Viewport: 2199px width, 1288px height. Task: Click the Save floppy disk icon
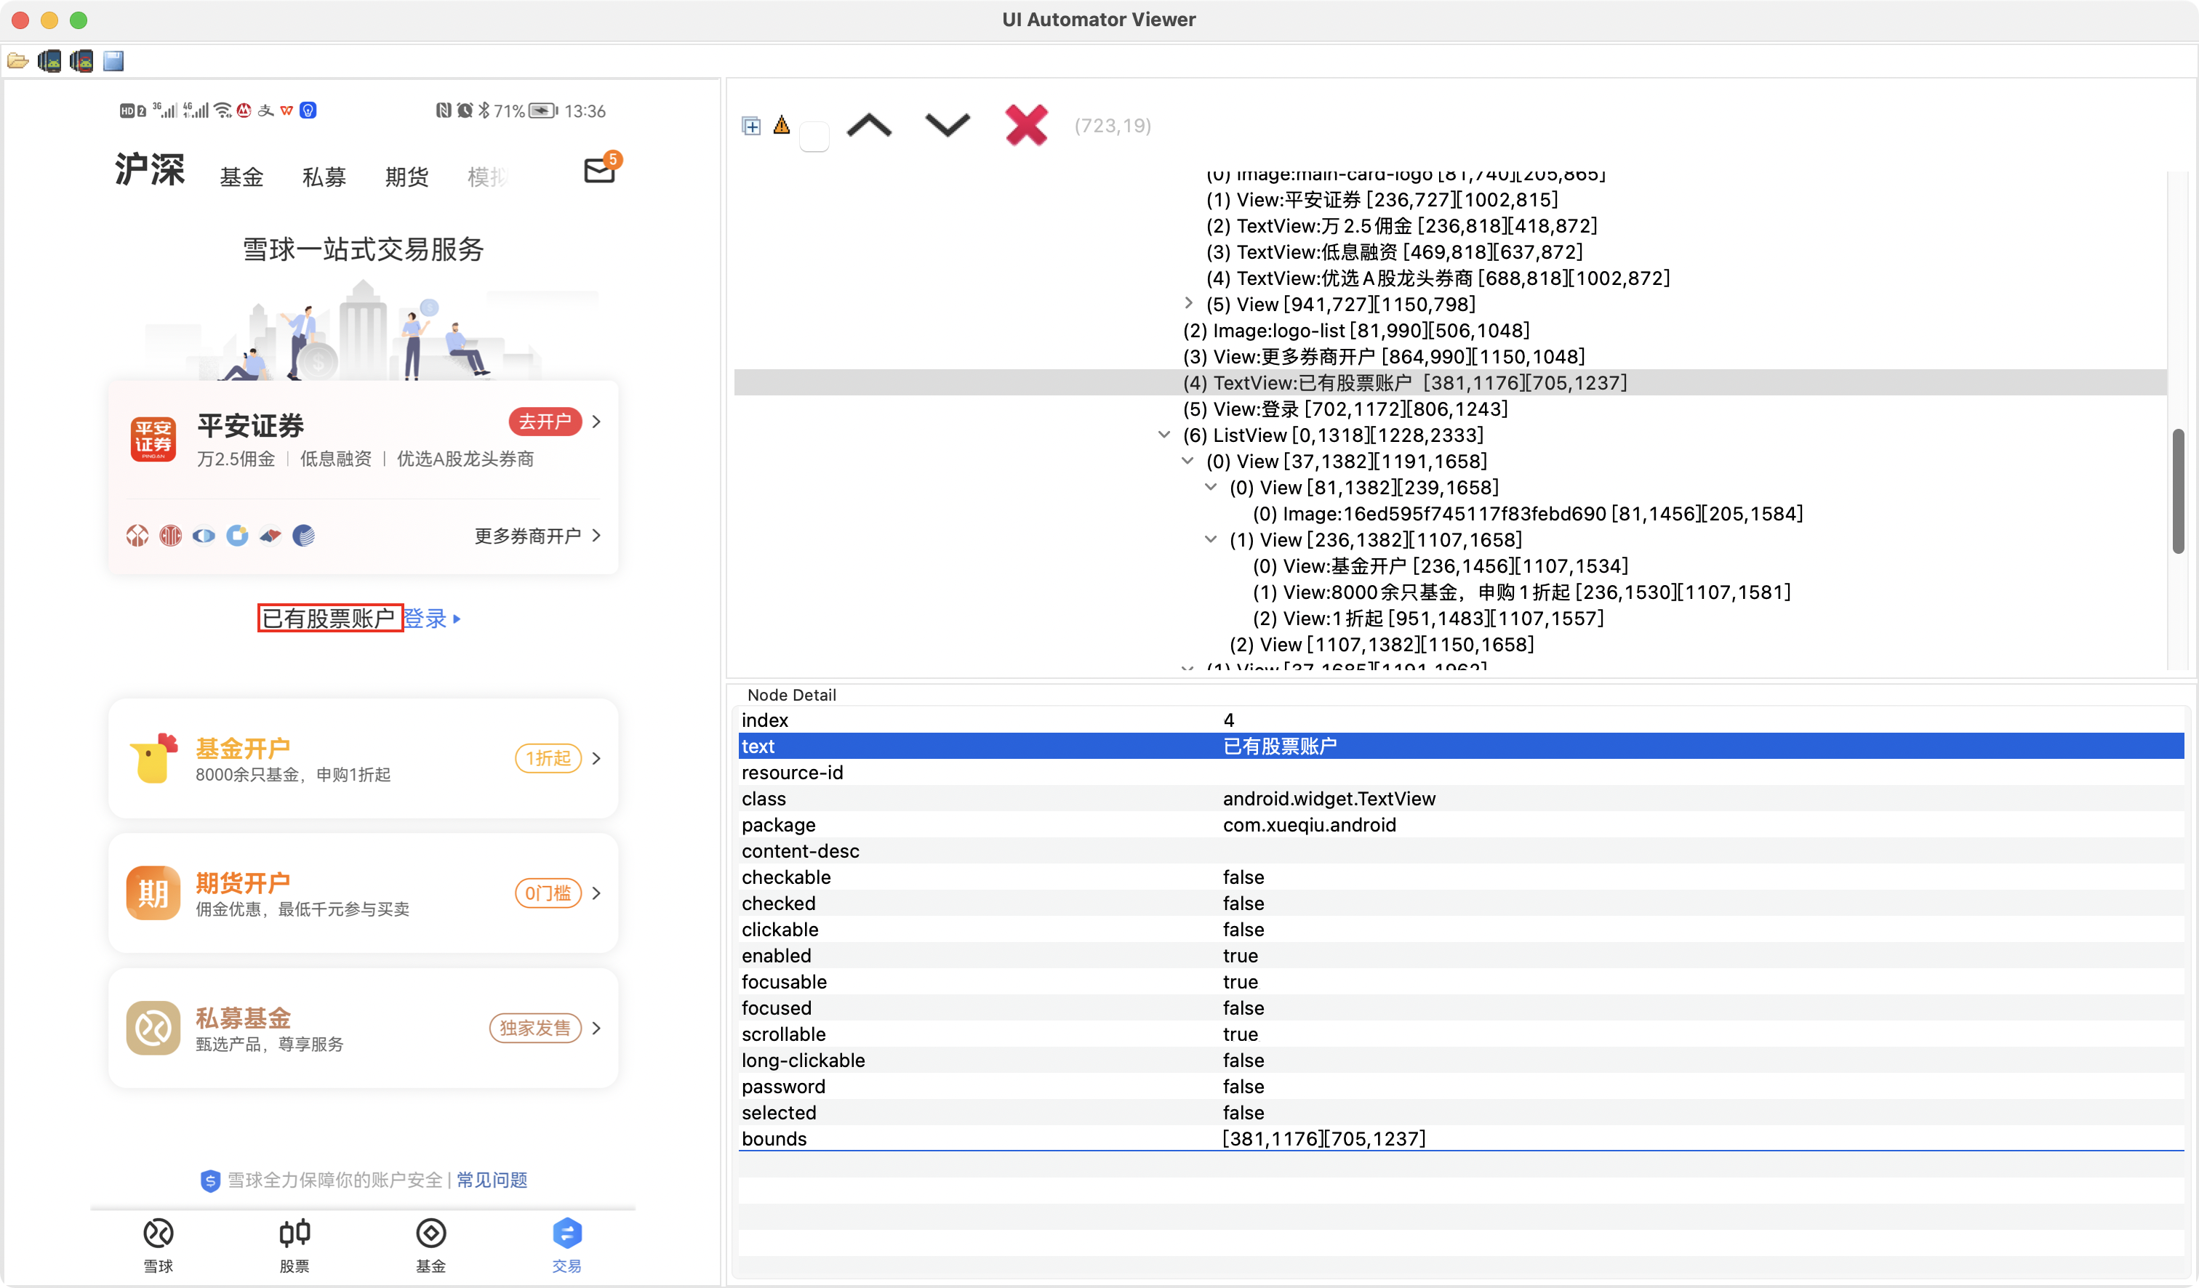pyautogui.click(x=113, y=61)
